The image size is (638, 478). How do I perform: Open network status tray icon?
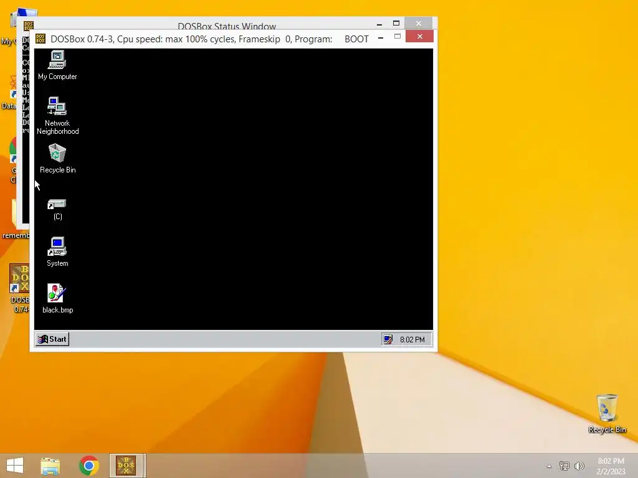tap(564, 466)
